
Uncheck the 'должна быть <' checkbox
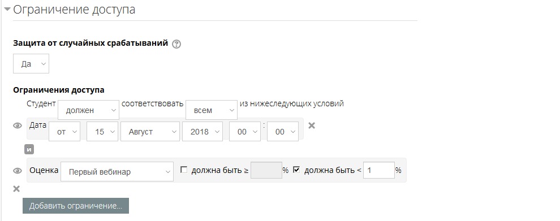296,170
